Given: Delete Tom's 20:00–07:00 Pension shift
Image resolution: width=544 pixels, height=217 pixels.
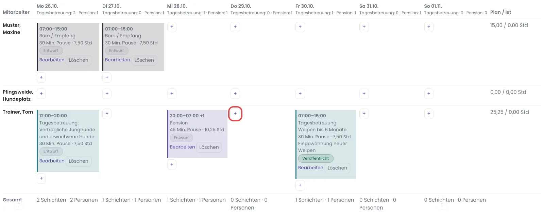Looking at the screenshot, I should tap(209, 147).
